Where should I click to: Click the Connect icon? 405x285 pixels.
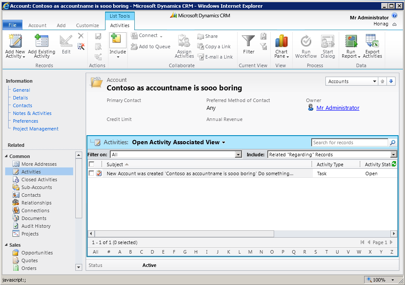point(134,36)
